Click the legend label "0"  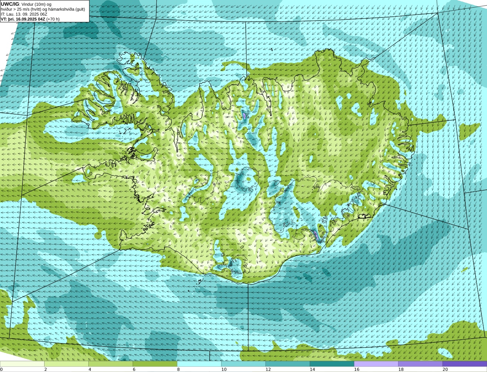pyautogui.click(x=1, y=369)
